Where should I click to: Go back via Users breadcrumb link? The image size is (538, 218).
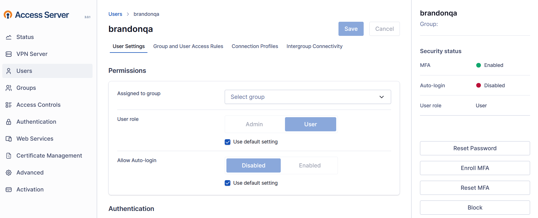pos(115,14)
